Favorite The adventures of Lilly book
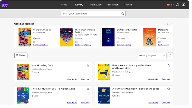 point(88,89)
